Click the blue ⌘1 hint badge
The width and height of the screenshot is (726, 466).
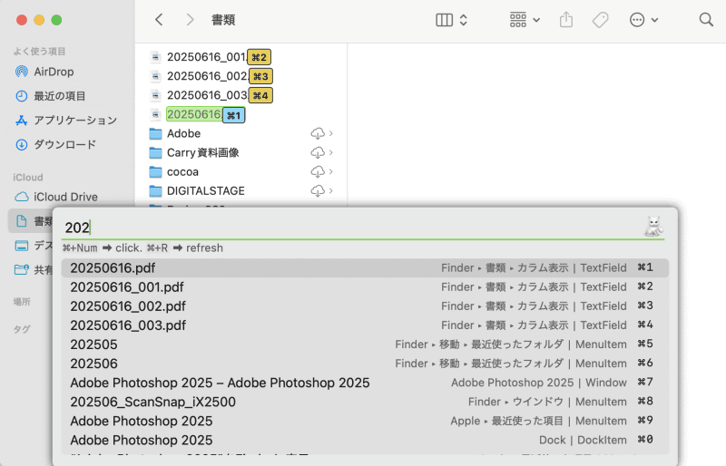pyautogui.click(x=234, y=115)
